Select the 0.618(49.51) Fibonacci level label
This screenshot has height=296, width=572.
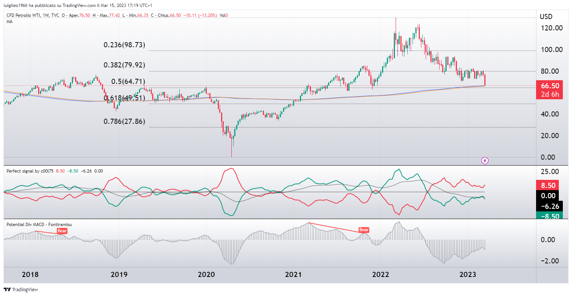[124, 98]
